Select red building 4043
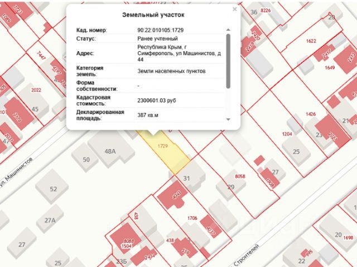This screenshot has height=267, width=357. 173,194
